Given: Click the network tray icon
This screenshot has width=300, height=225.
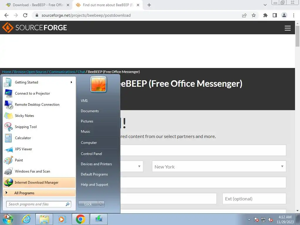Looking at the screenshot, I should [x=263, y=219].
